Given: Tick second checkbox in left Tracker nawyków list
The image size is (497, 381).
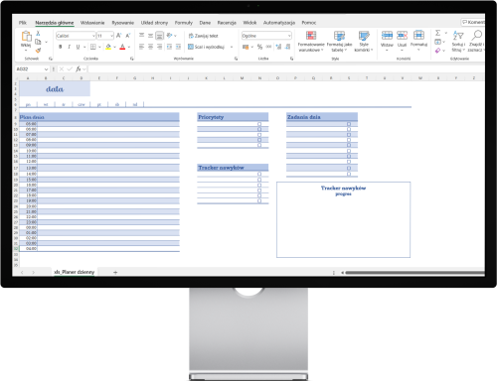Looking at the screenshot, I should point(259,180).
